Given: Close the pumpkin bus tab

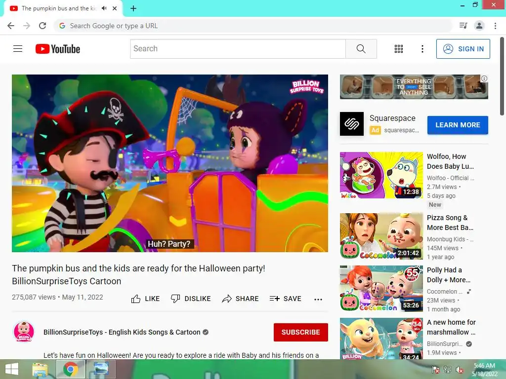Looking at the screenshot, I should click(115, 8).
